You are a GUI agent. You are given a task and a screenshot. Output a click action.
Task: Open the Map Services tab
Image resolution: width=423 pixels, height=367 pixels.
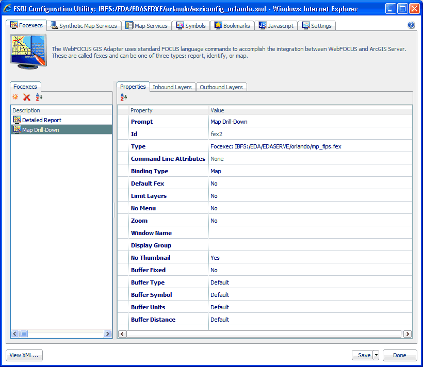(x=147, y=26)
